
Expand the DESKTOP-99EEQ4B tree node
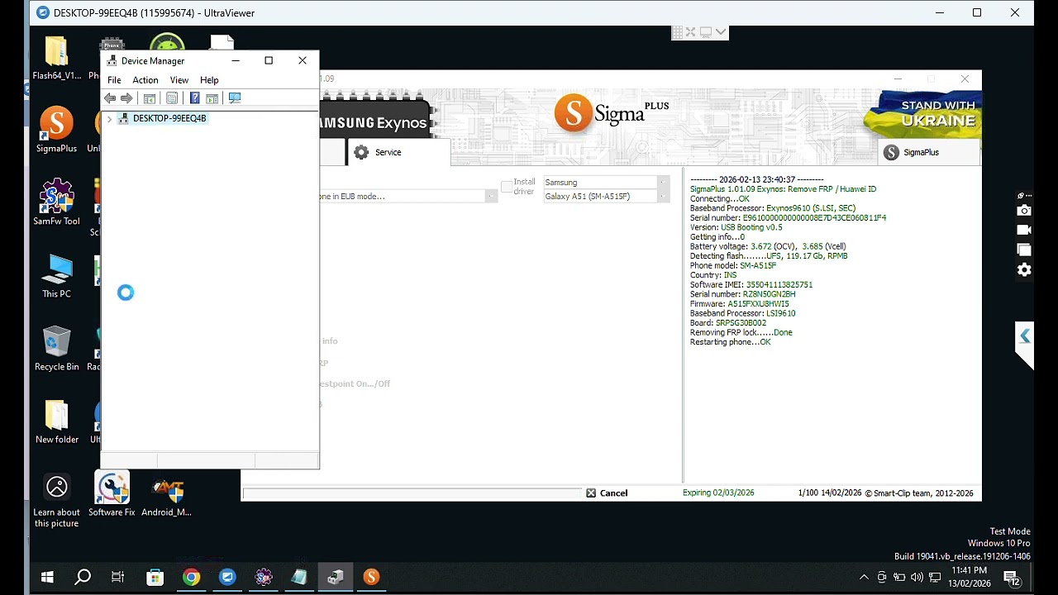[x=109, y=119]
